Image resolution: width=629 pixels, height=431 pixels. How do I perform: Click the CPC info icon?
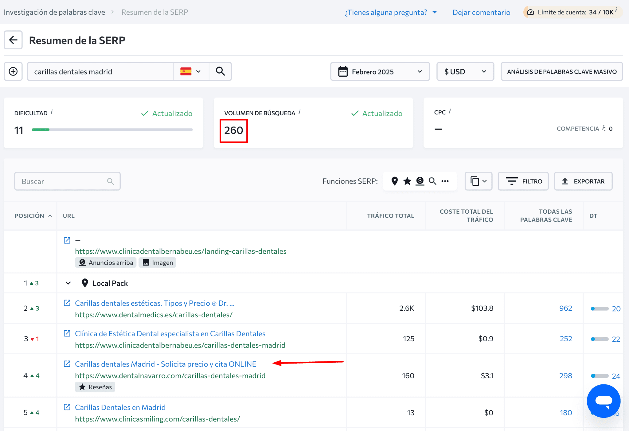450,111
